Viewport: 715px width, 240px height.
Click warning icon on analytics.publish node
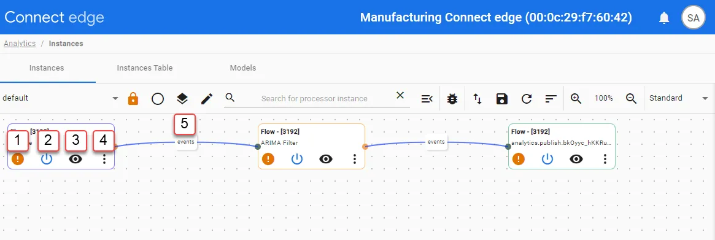point(519,159)
